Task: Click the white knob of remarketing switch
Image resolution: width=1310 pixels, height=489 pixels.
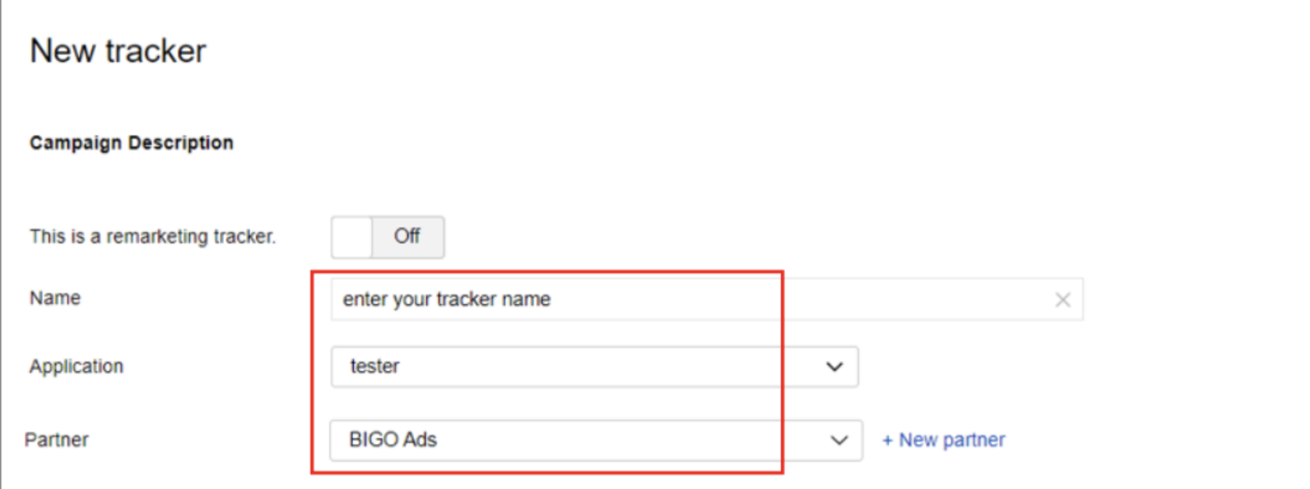Action: tap(352, 236)
